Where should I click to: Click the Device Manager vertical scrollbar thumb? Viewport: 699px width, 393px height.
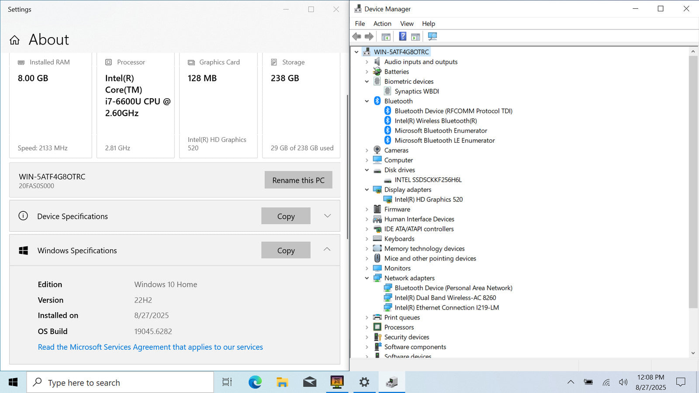tap(693, 182)
